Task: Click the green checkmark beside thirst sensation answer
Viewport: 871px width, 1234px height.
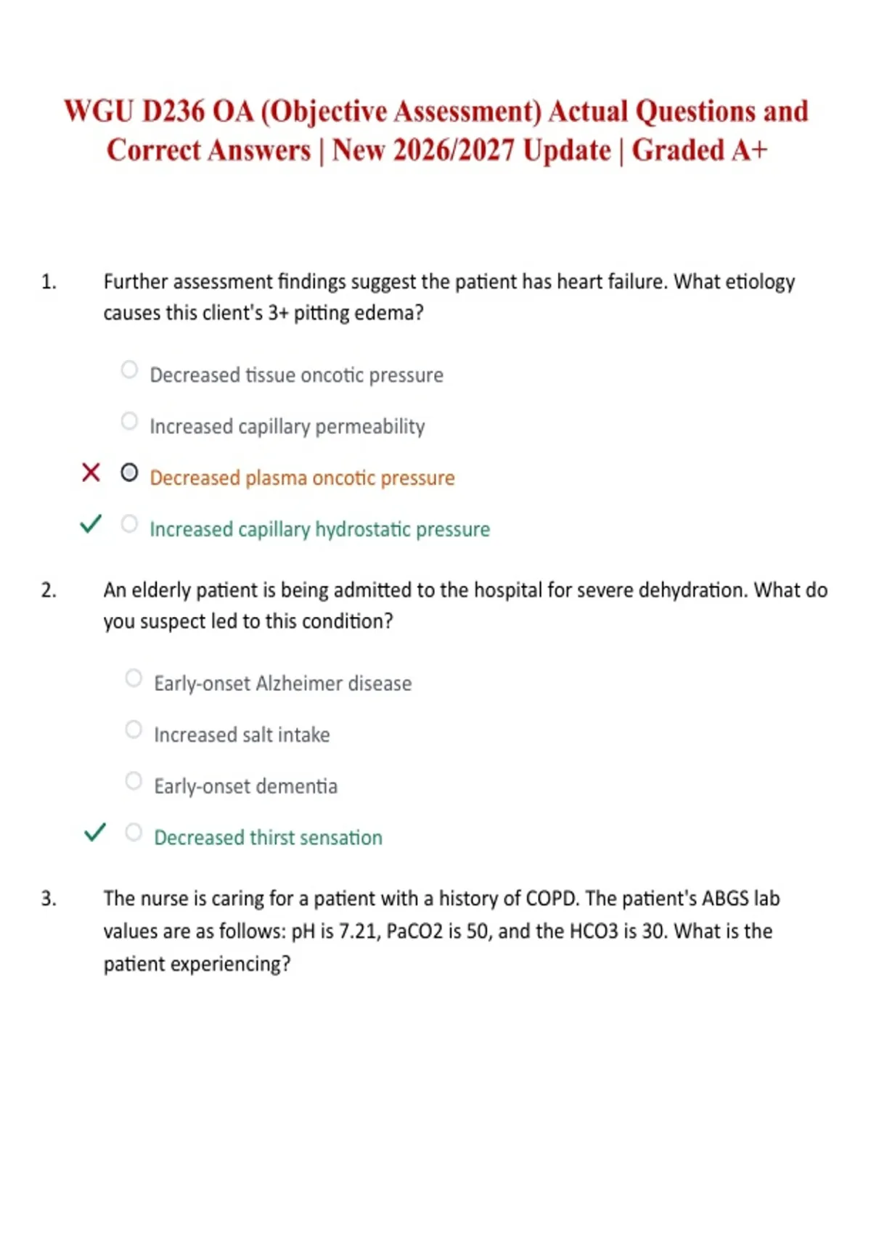Action: (x=95, y=832)
